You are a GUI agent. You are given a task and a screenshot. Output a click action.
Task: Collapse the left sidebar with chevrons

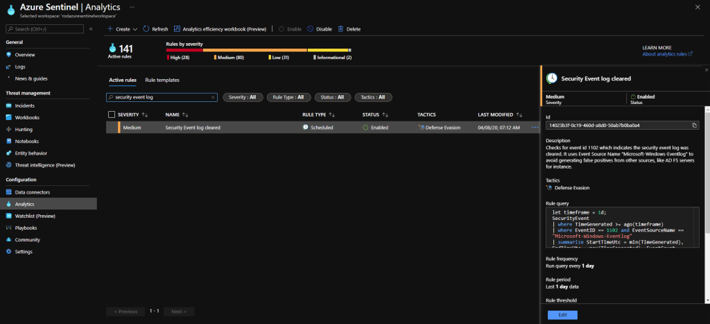pyautogui.click(x=91, y=29)
